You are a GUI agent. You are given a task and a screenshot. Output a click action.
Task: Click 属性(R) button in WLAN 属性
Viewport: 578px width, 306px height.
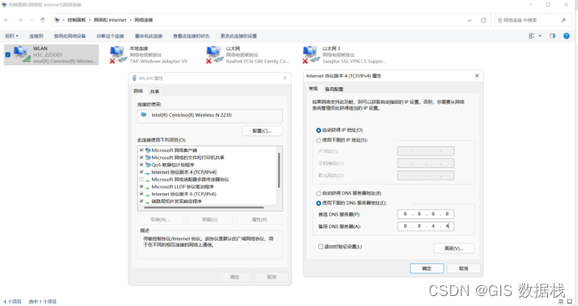tap(260, 220)
